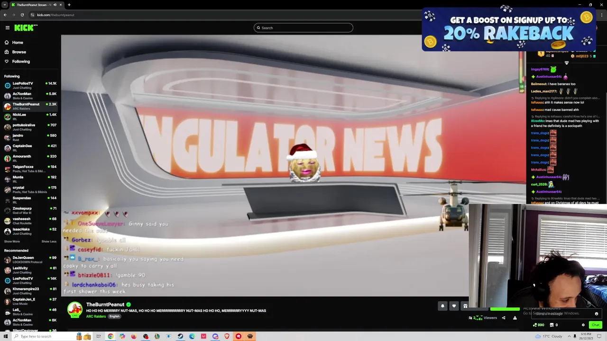Open Zmokepurp channel in sidebar
The image size is (607, 341).
tap(30, 210)
